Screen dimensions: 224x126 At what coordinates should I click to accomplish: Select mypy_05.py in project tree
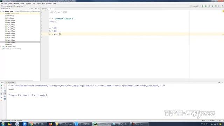click(10, 24)
